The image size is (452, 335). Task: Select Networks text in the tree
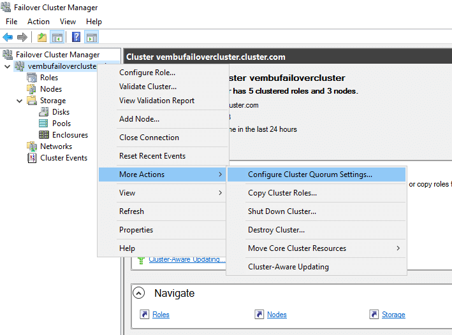click(x=56, y=146)
